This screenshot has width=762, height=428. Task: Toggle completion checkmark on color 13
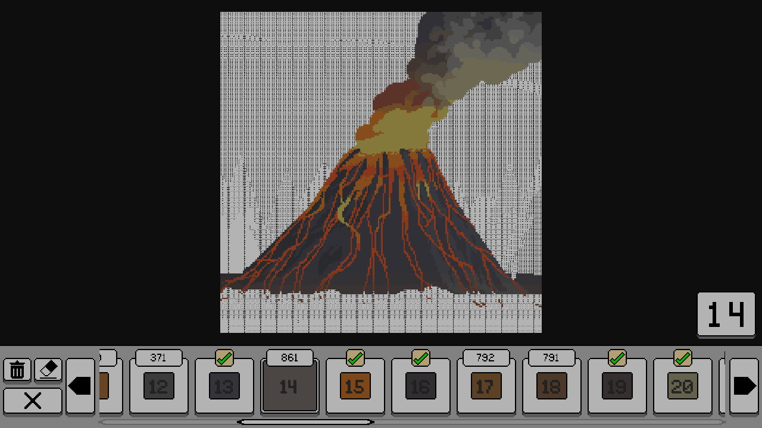coord(224,358)
